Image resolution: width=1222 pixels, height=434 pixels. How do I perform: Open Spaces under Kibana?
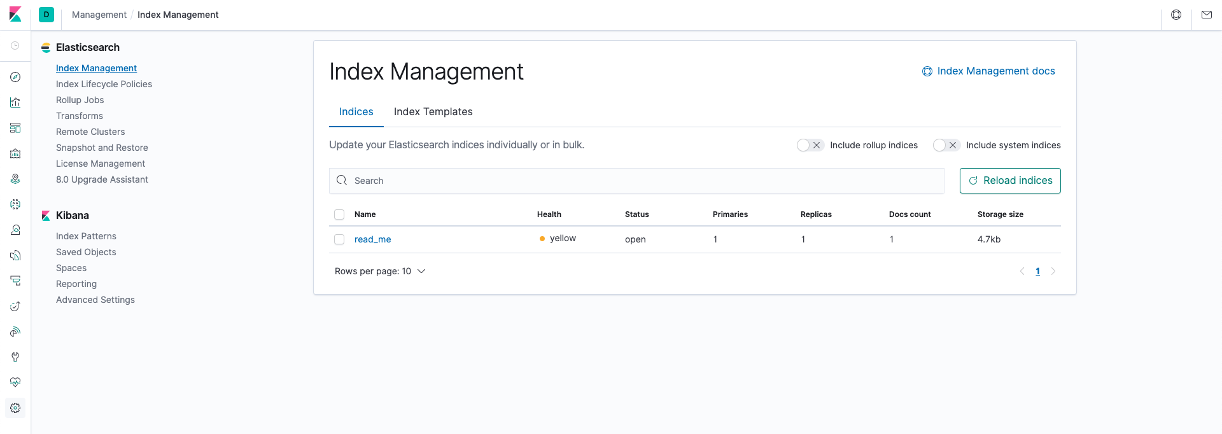[71, 268]
